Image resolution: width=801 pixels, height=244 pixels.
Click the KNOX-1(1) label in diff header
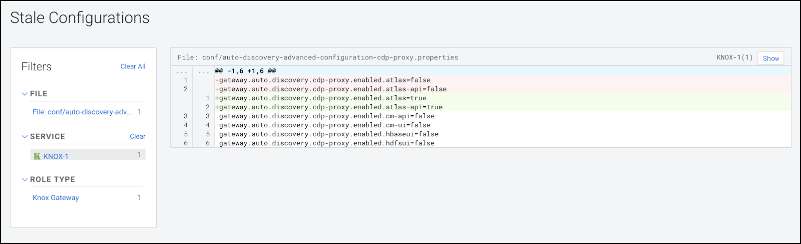tap(734, 57)
